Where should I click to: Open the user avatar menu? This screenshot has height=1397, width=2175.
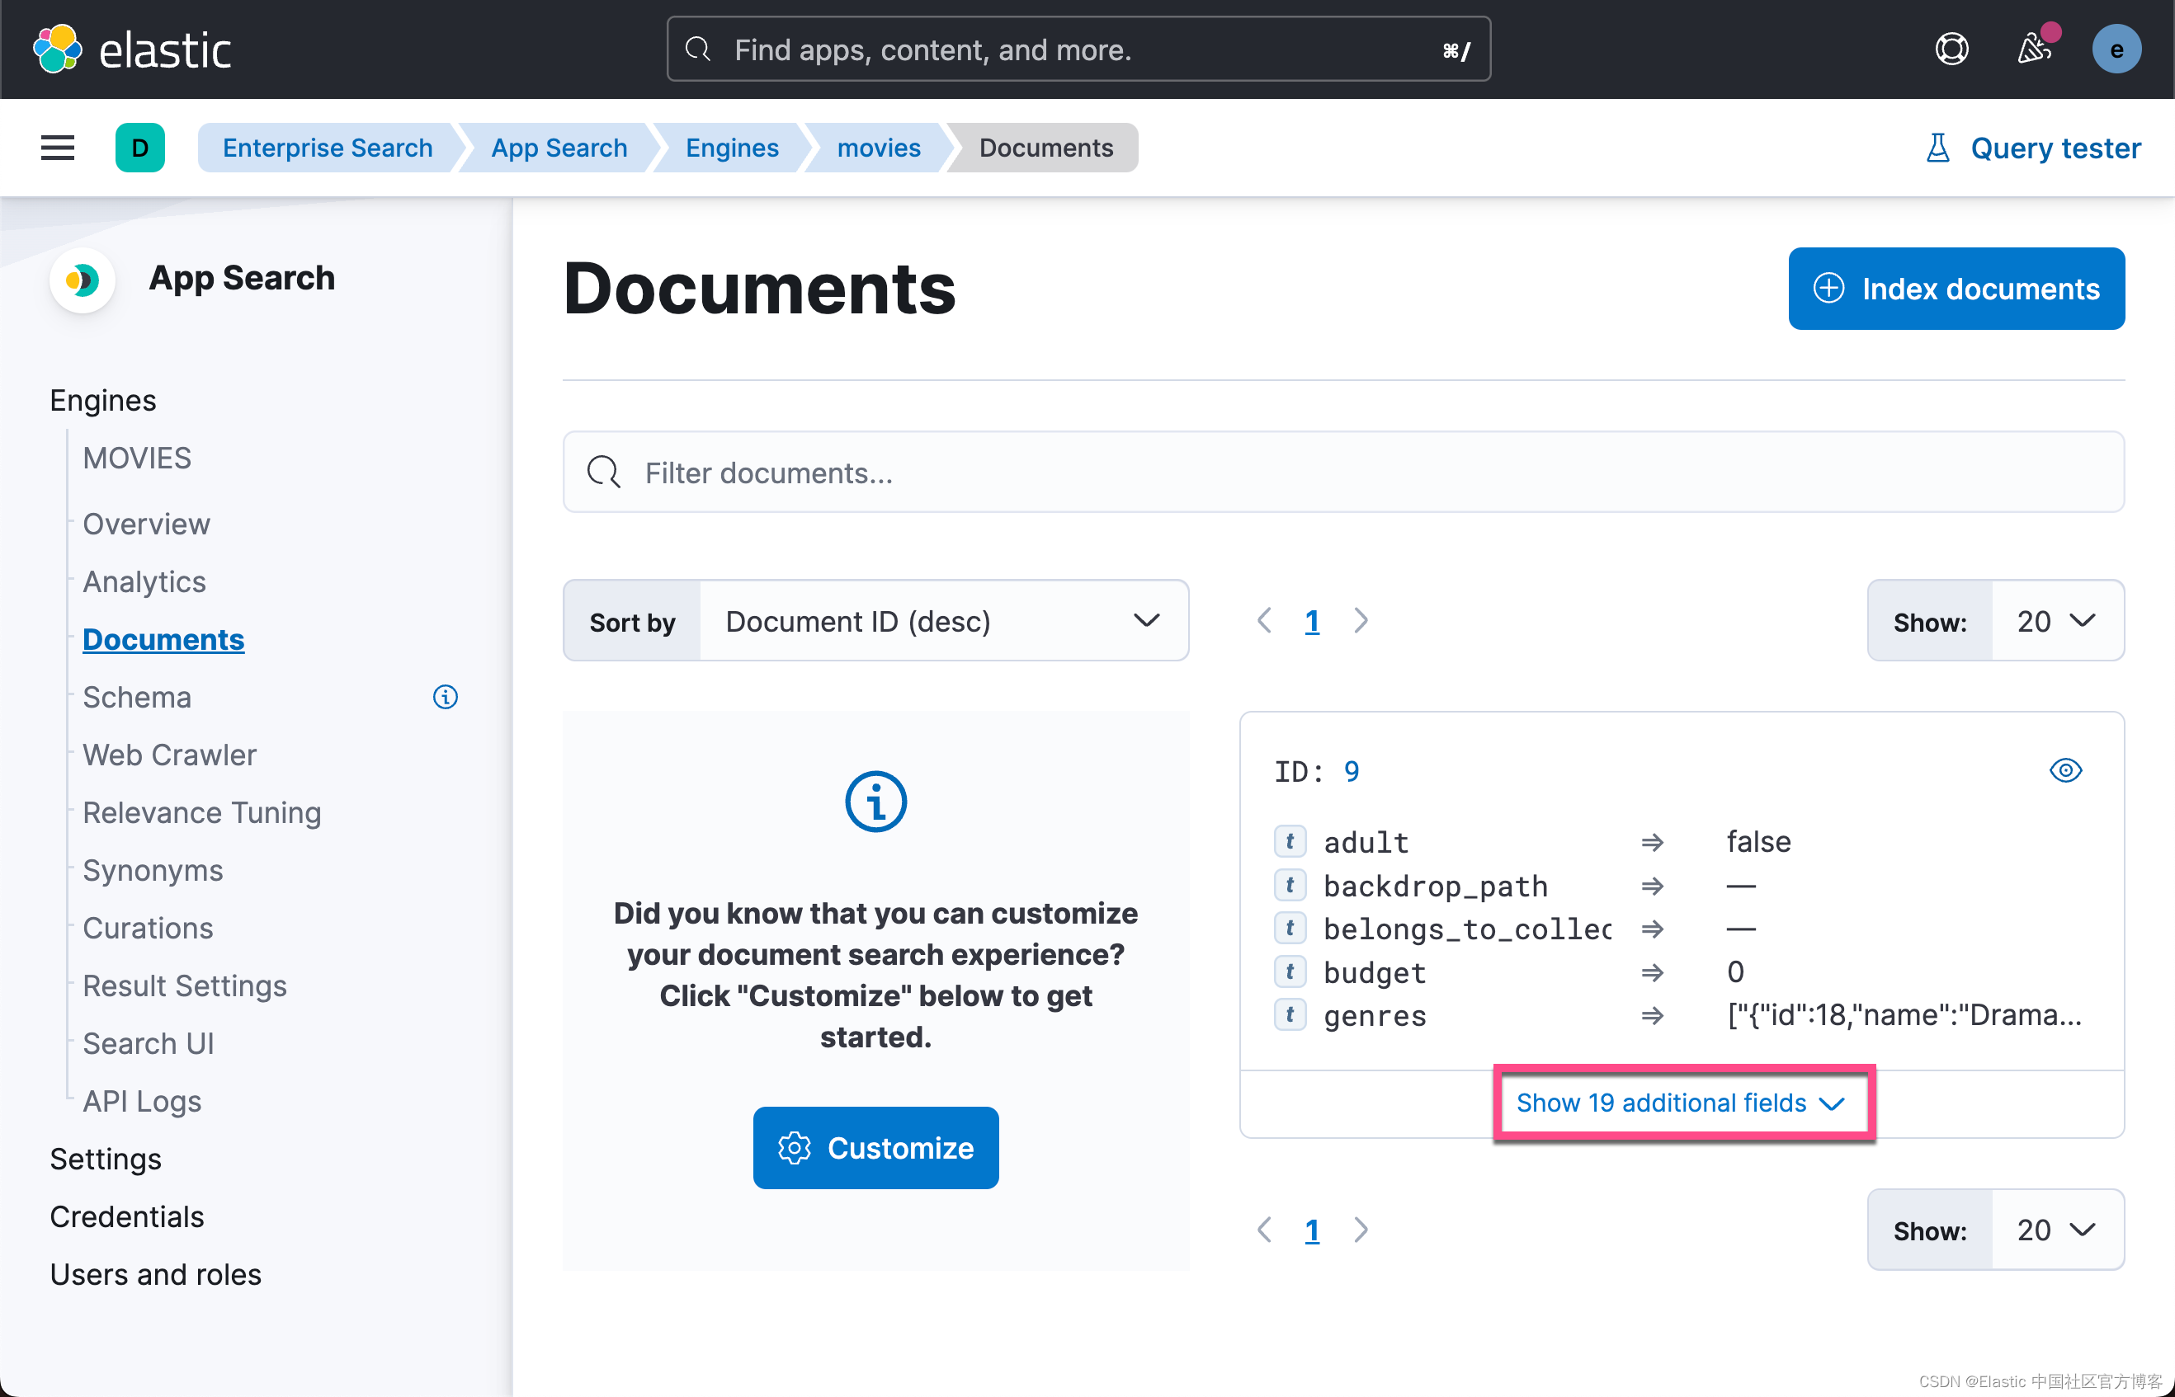tap(2116, 49)
